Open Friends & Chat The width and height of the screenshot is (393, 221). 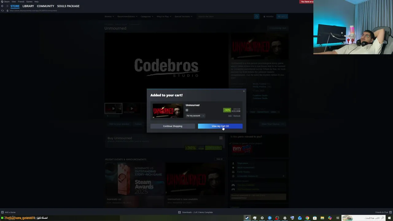[x=383, y=212]
